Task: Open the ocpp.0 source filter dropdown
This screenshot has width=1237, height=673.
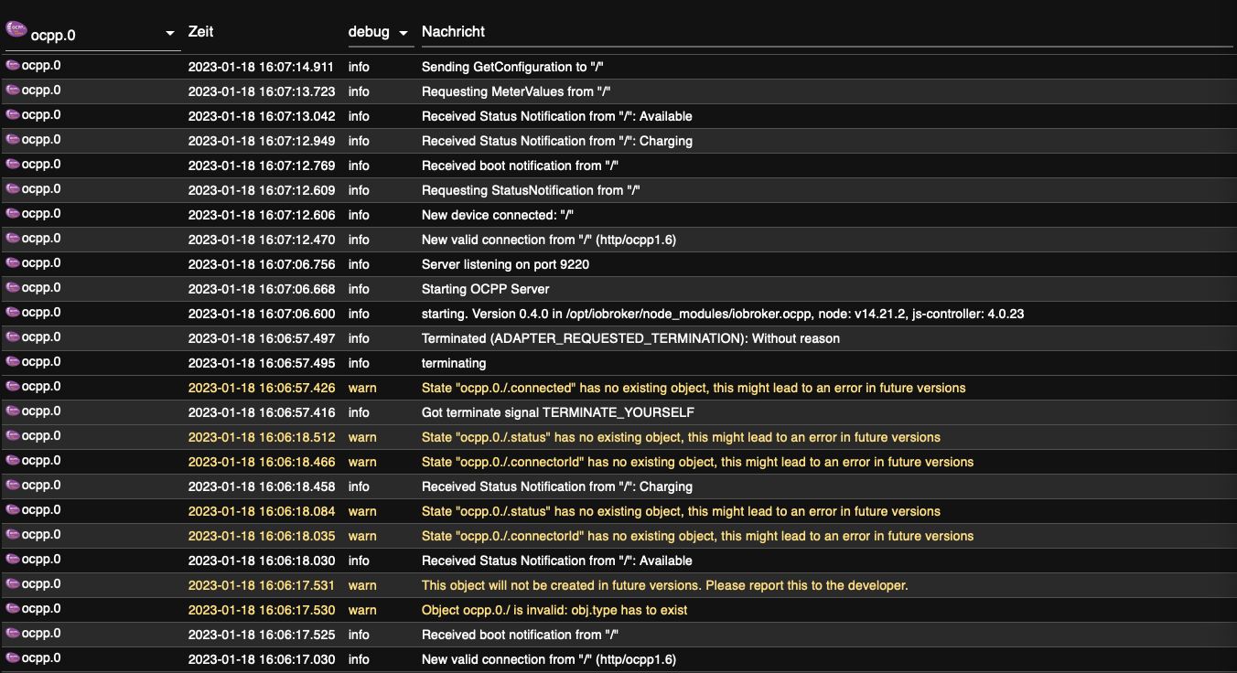Action: click(91, 34)
